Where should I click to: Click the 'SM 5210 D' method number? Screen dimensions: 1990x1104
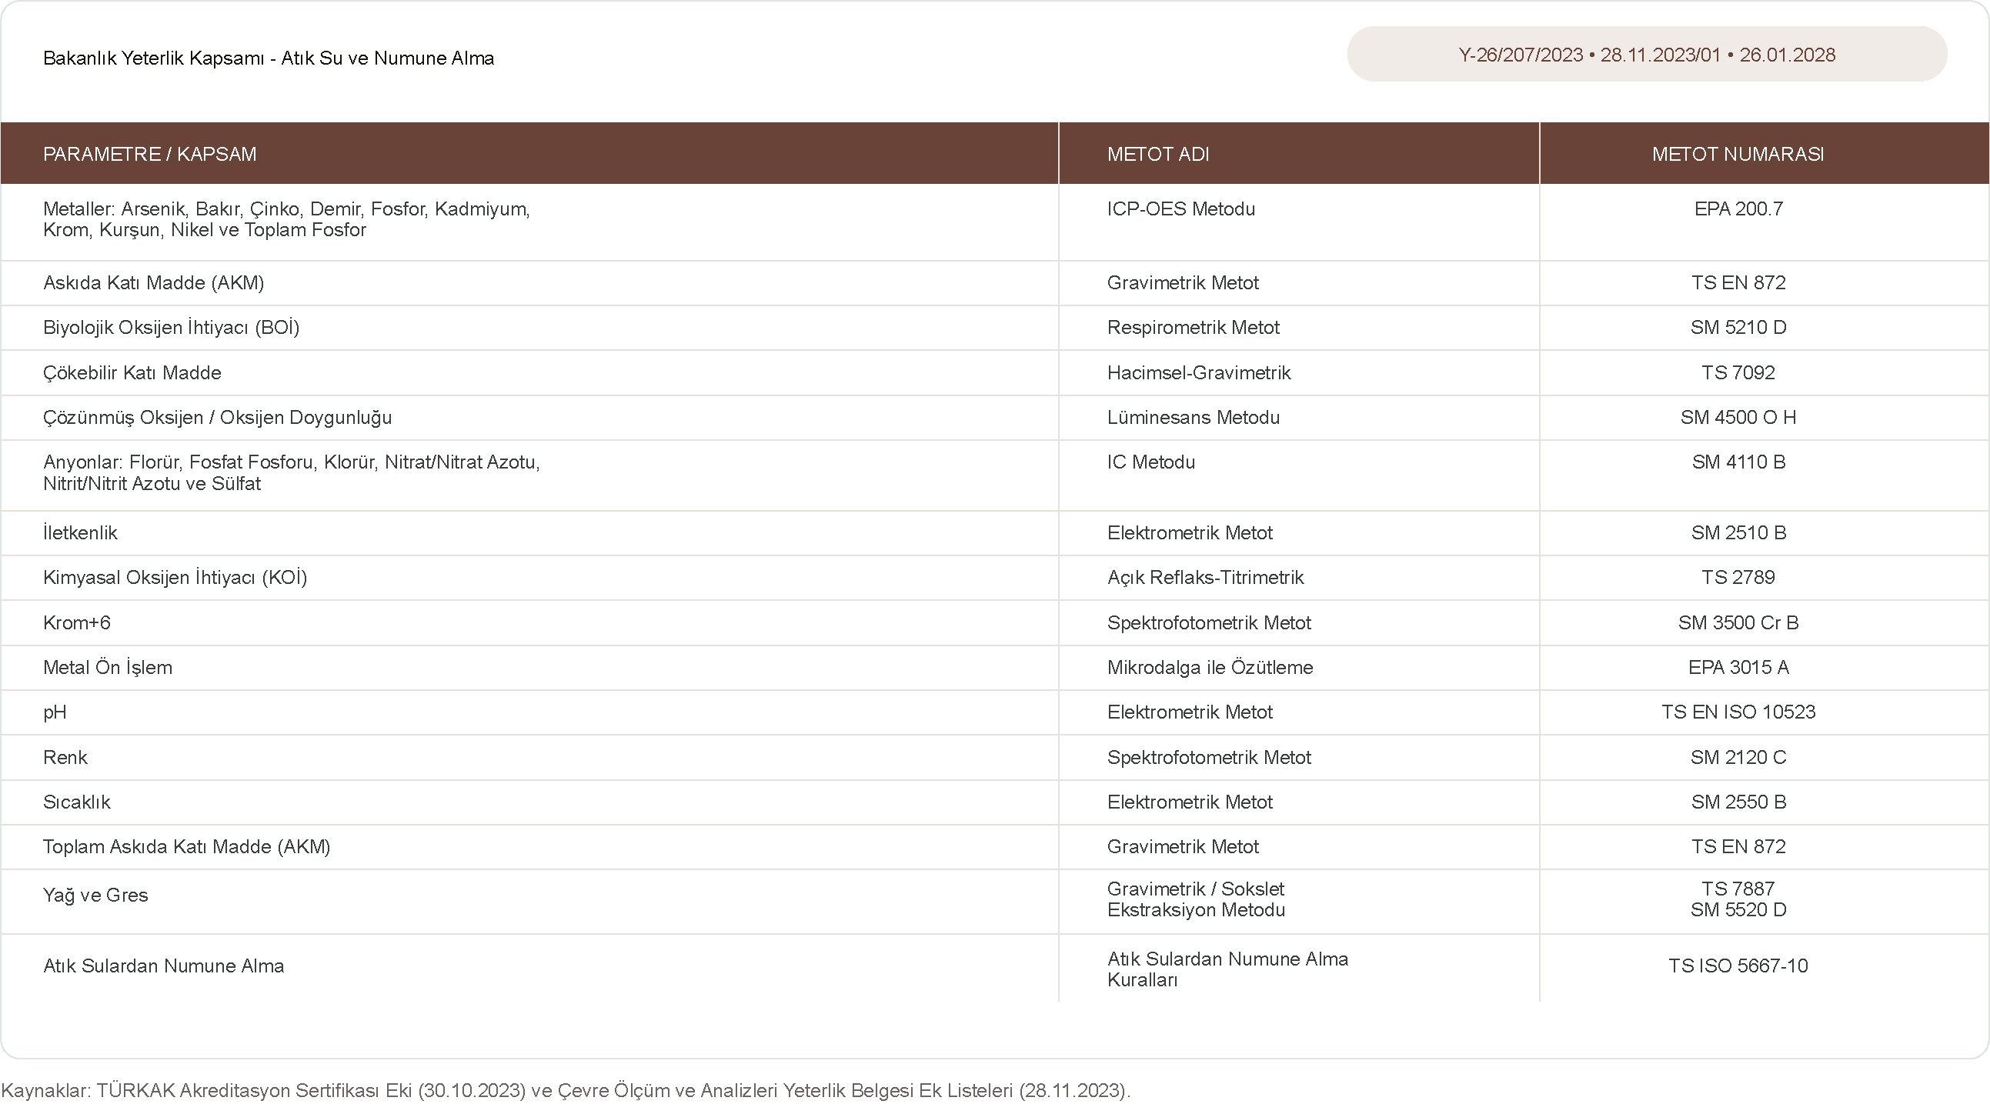[1738, 328]
